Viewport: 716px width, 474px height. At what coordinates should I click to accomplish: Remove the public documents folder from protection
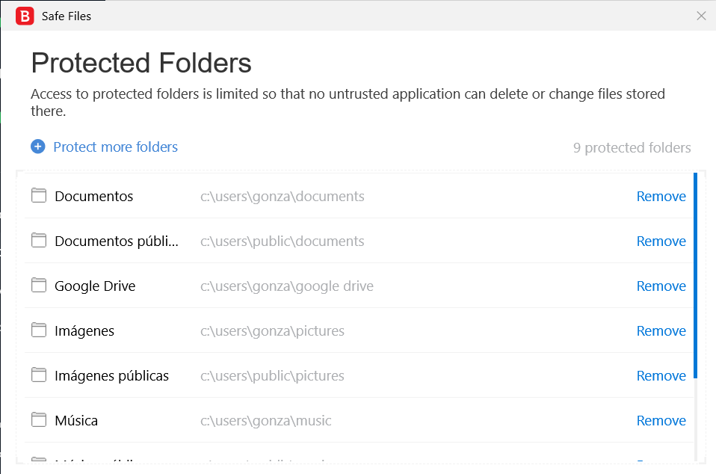pos(661,241)
